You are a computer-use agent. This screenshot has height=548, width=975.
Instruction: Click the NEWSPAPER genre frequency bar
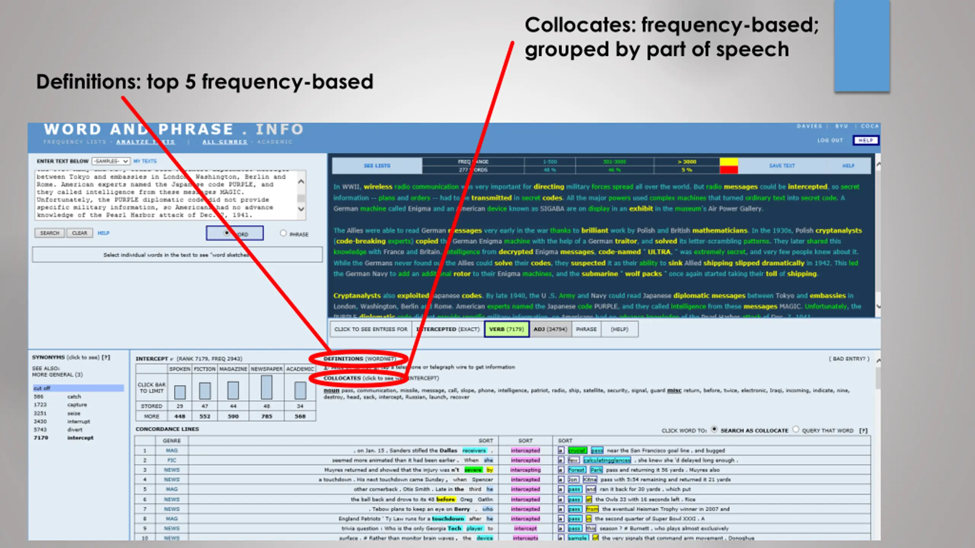(x=267, y=387)
